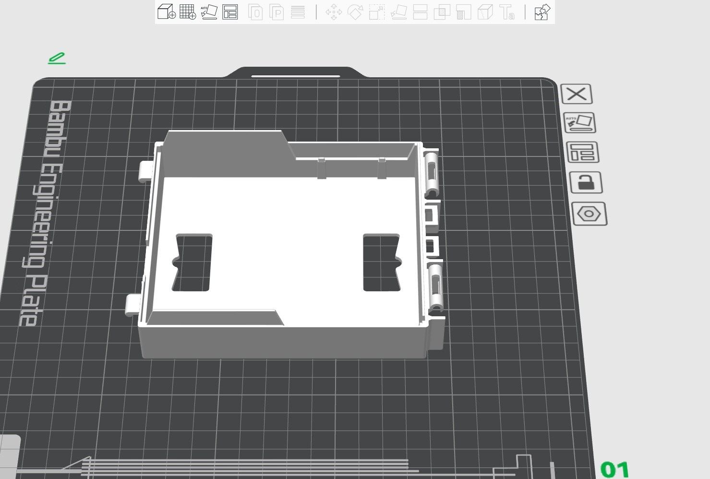Open the Text shape tool
The image size is (710, 479).
(507, 12)
